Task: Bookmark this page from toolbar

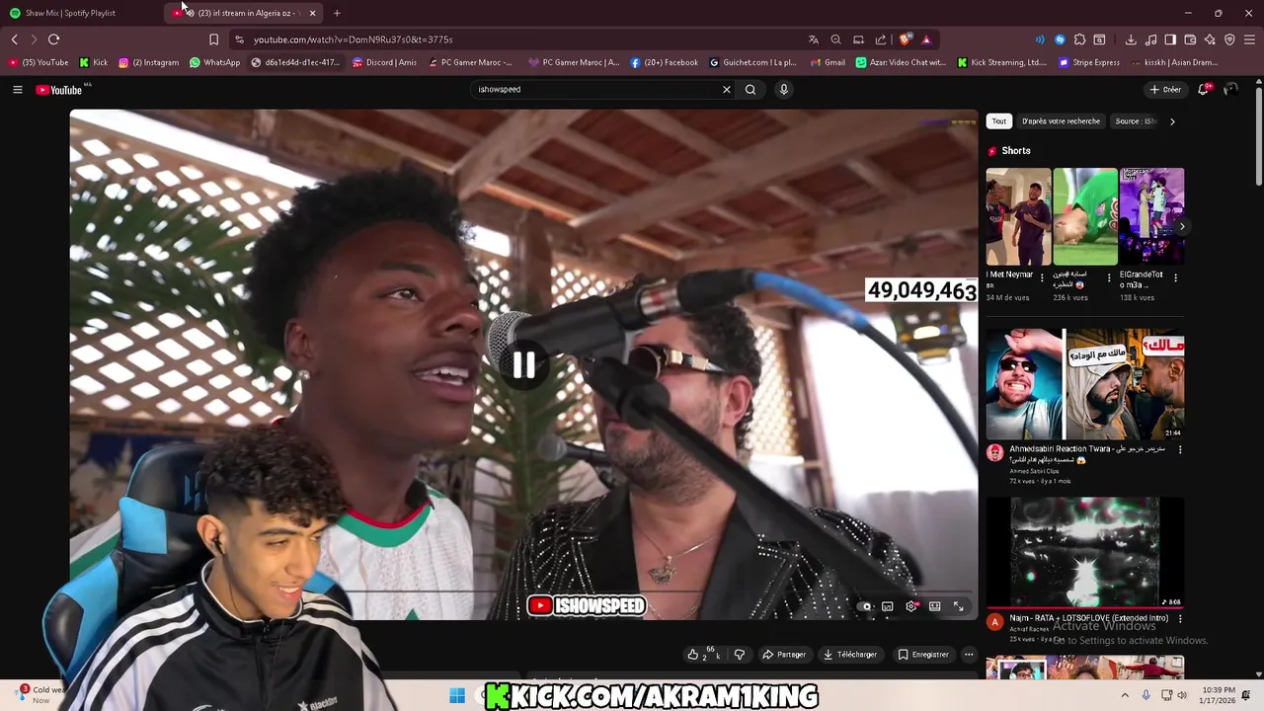Action: pos(213,39)
